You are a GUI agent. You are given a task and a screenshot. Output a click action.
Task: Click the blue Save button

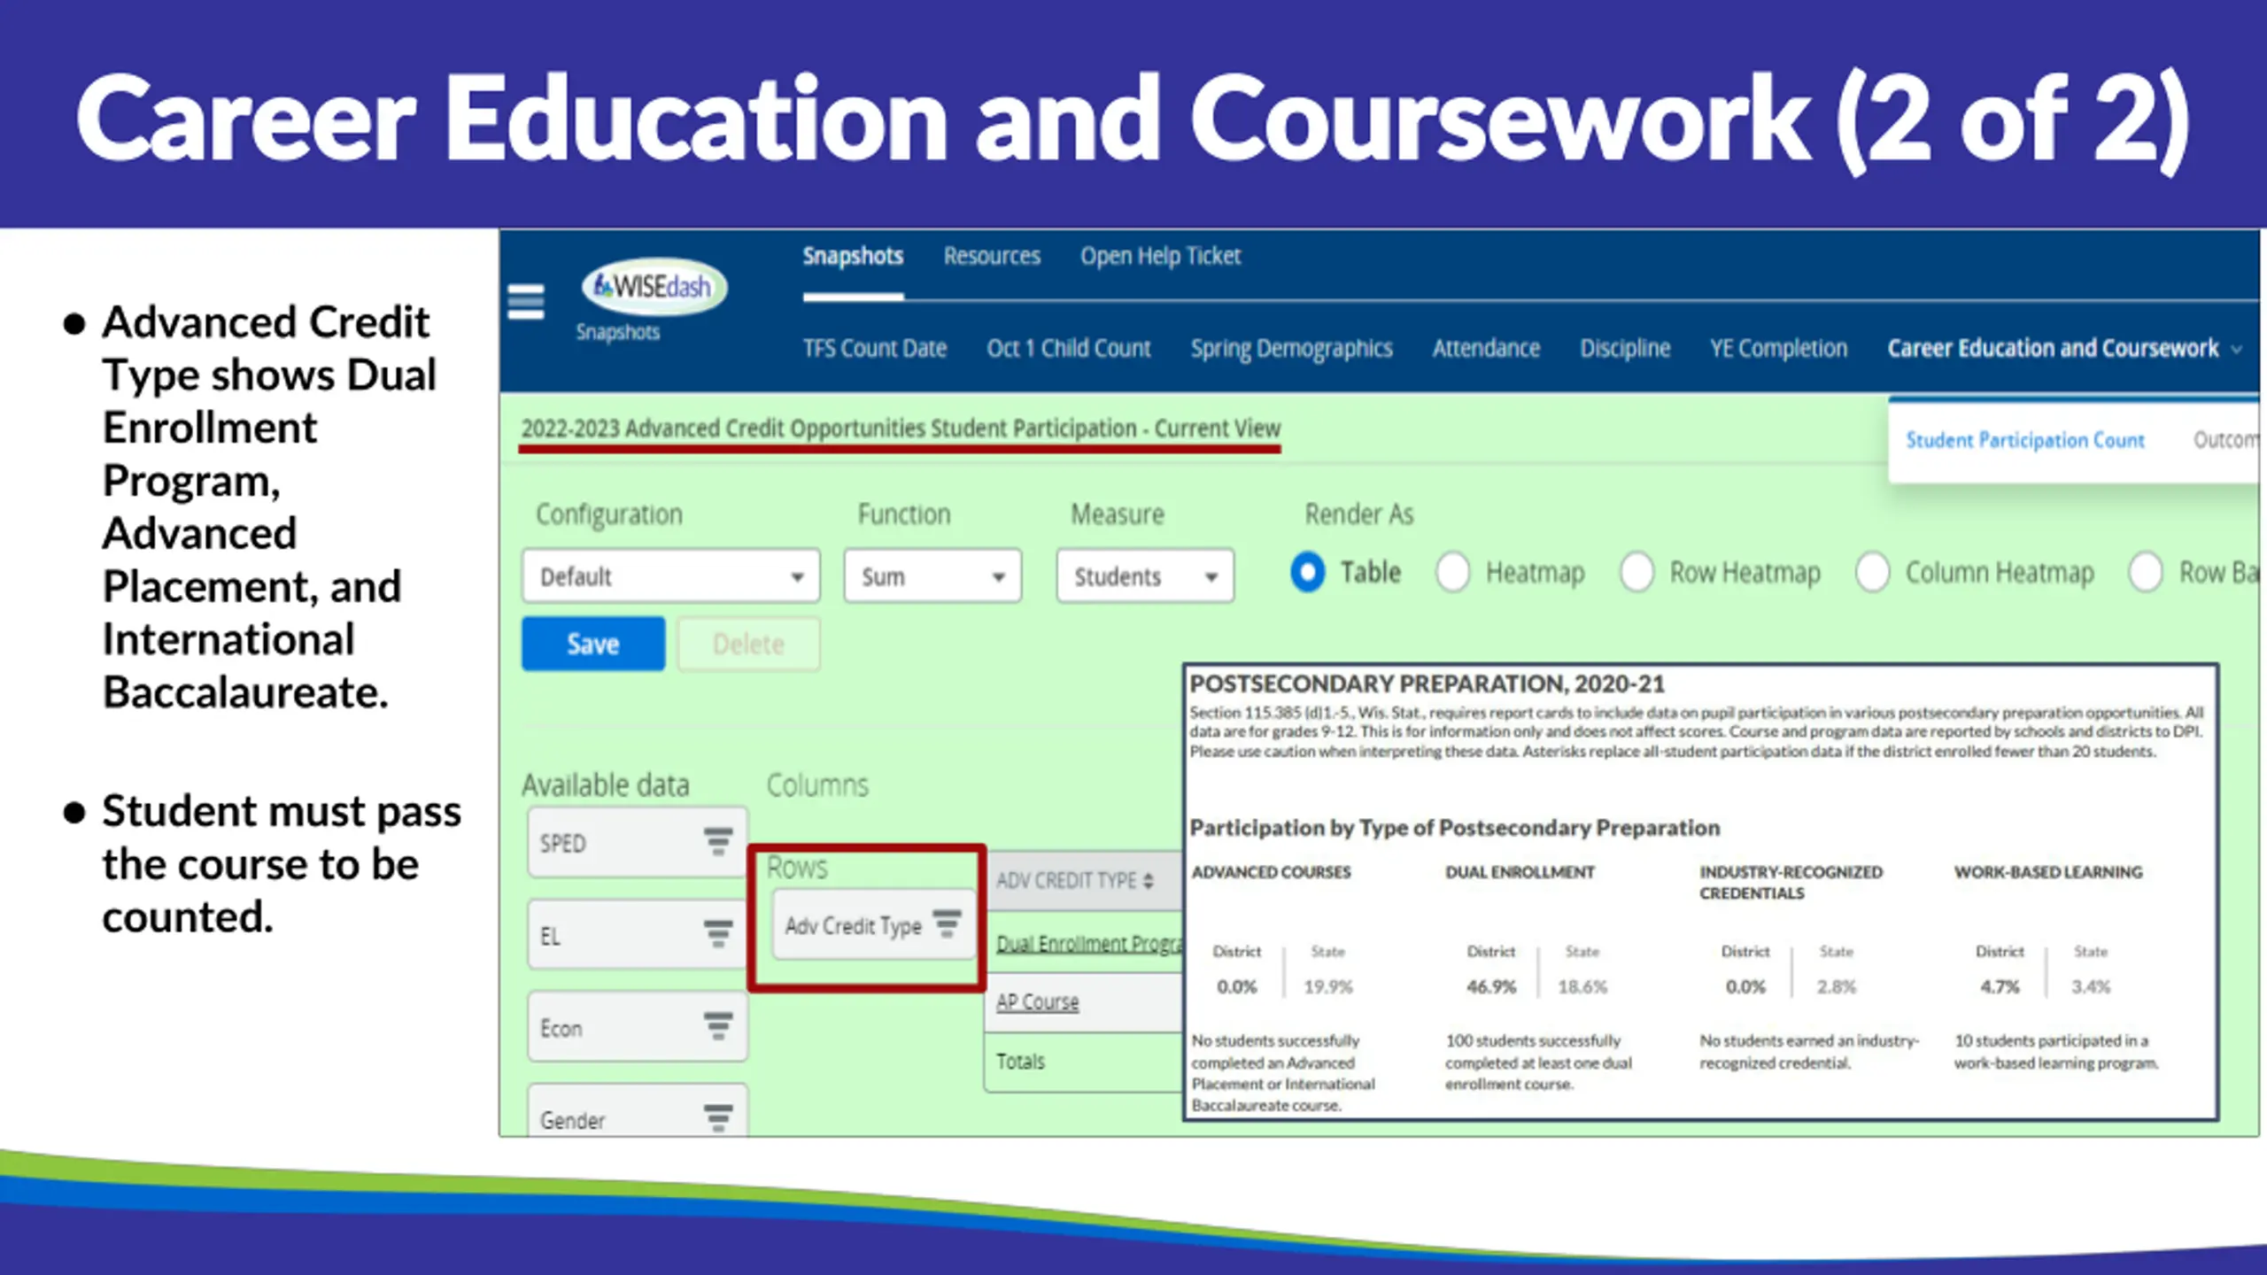coord(592,644)
